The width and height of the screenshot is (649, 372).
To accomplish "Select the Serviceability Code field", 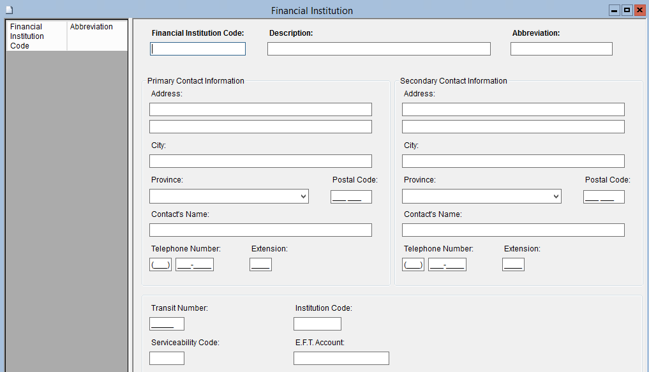I will 167,359.
